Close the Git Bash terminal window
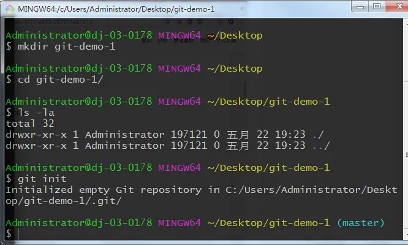 tap(398, 6)
